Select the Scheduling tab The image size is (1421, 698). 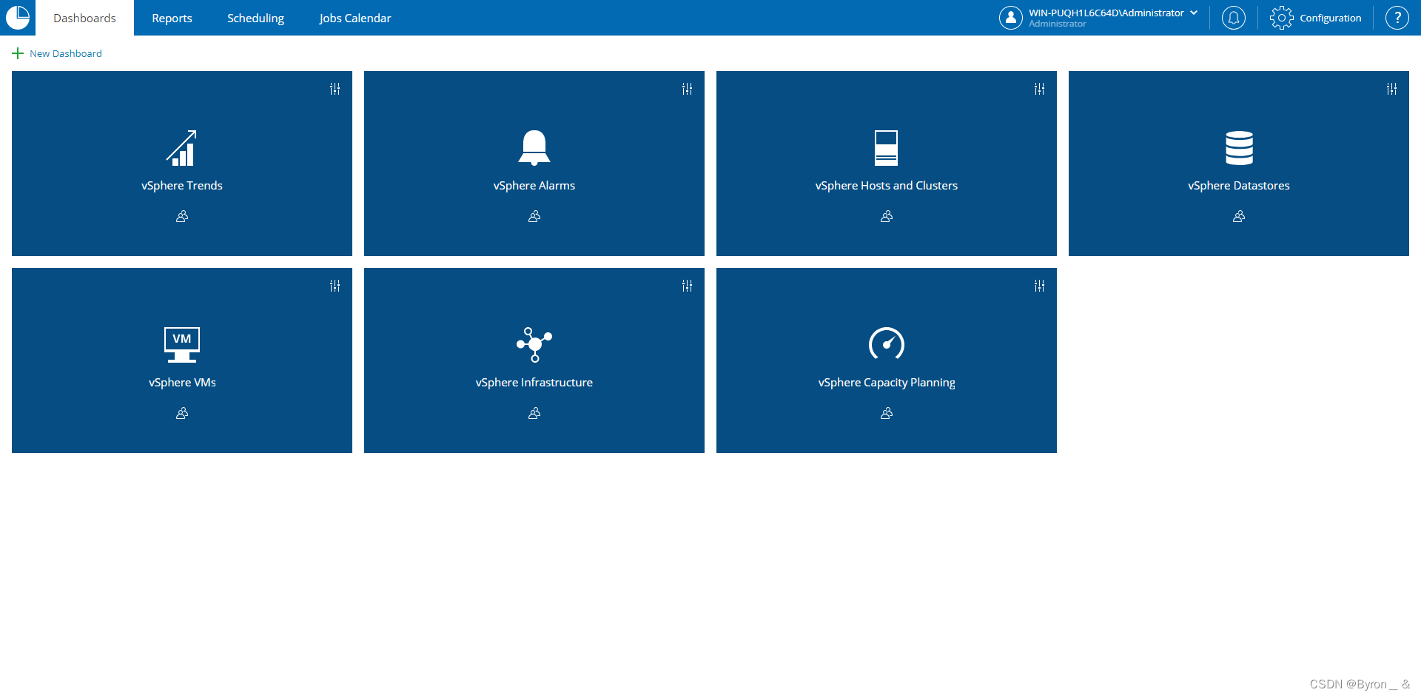coord(255,18)
